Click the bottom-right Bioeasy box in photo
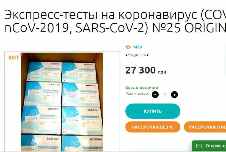The width and height of the screenshot is (226, 152). tap(82, 143)
